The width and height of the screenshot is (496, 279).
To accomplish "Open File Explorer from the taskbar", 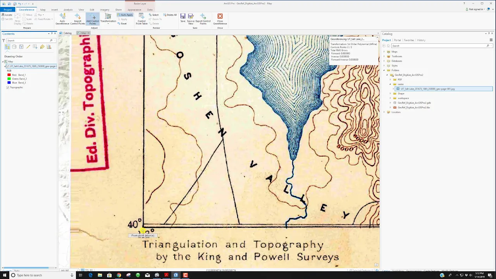I will [x=100, y=275].
